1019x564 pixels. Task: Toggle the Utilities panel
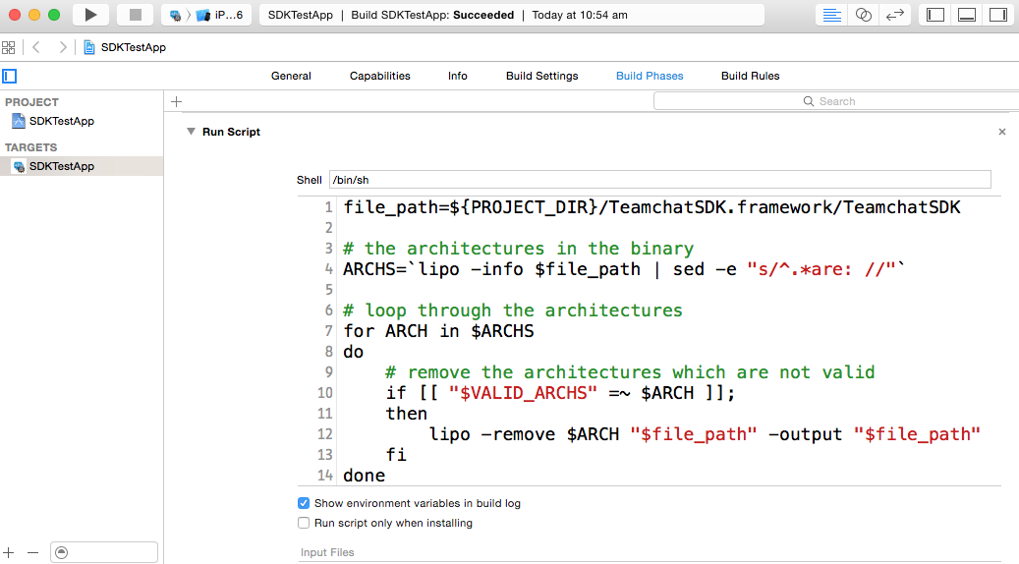click(x=998, y=15)
